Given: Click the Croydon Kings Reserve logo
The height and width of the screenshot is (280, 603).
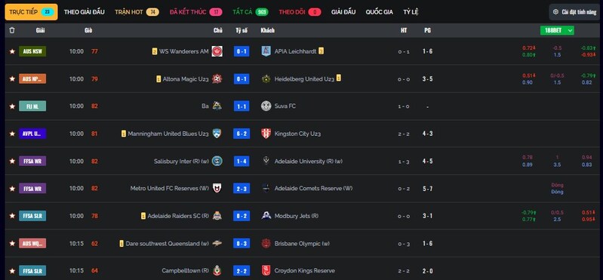Looking at the screenshot, I should (x=266, y=271).
